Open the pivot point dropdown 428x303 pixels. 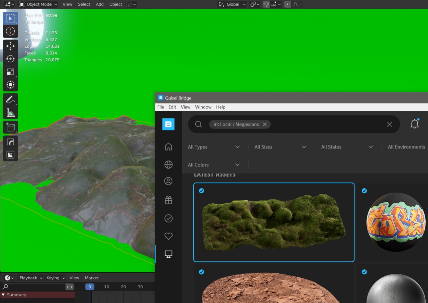click(x=255, y=4)
